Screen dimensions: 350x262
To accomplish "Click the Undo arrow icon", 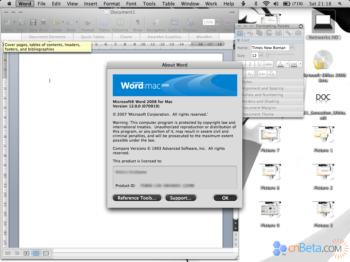I will pos(56,22).
